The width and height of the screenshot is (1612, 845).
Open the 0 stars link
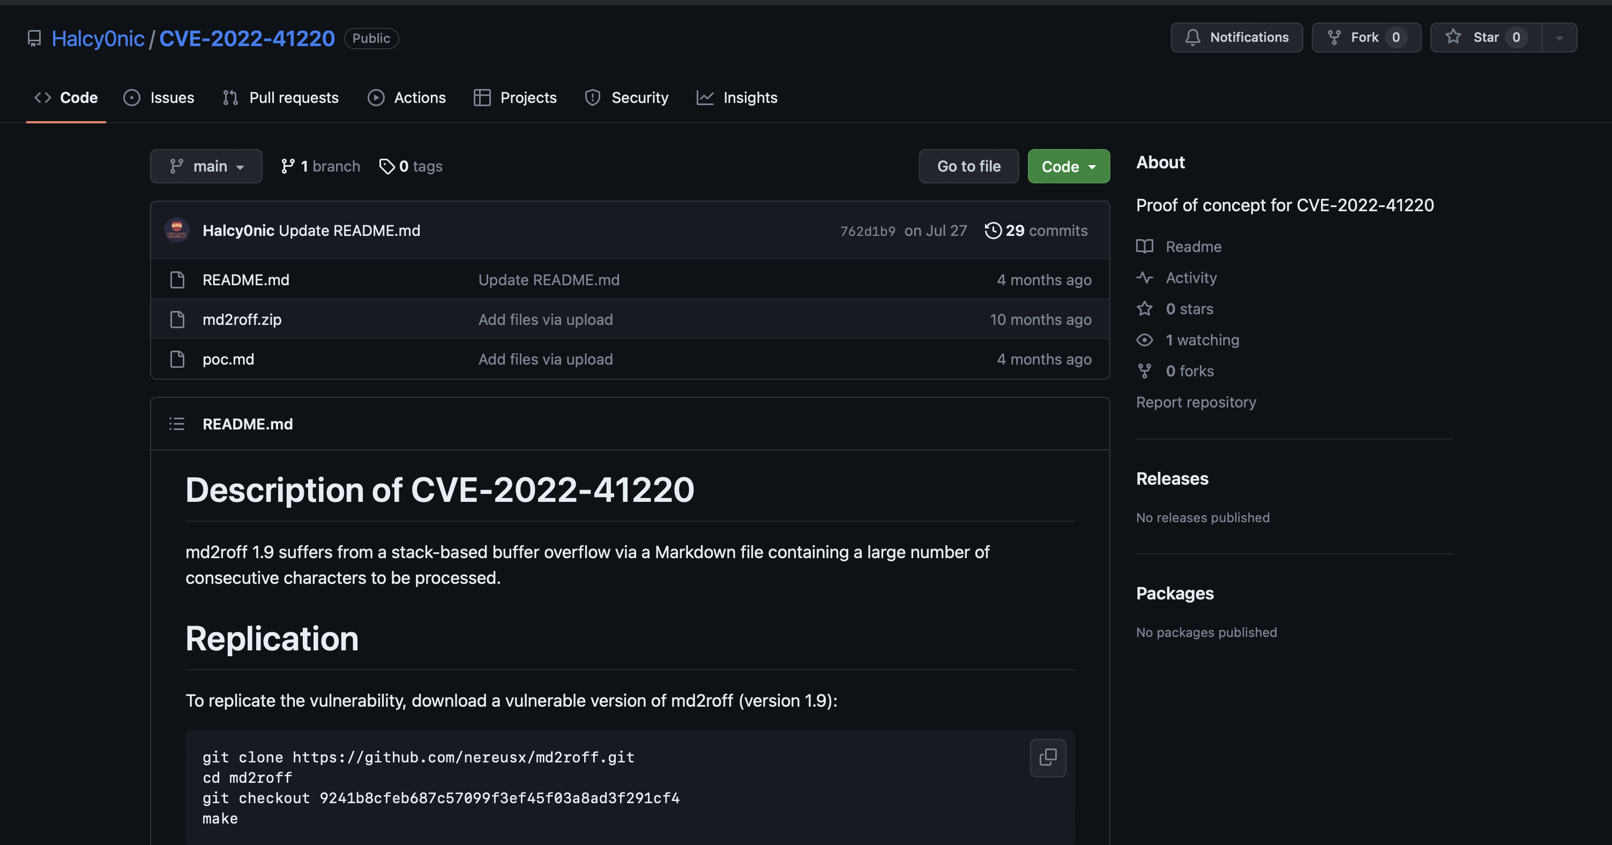[1190, 309]
